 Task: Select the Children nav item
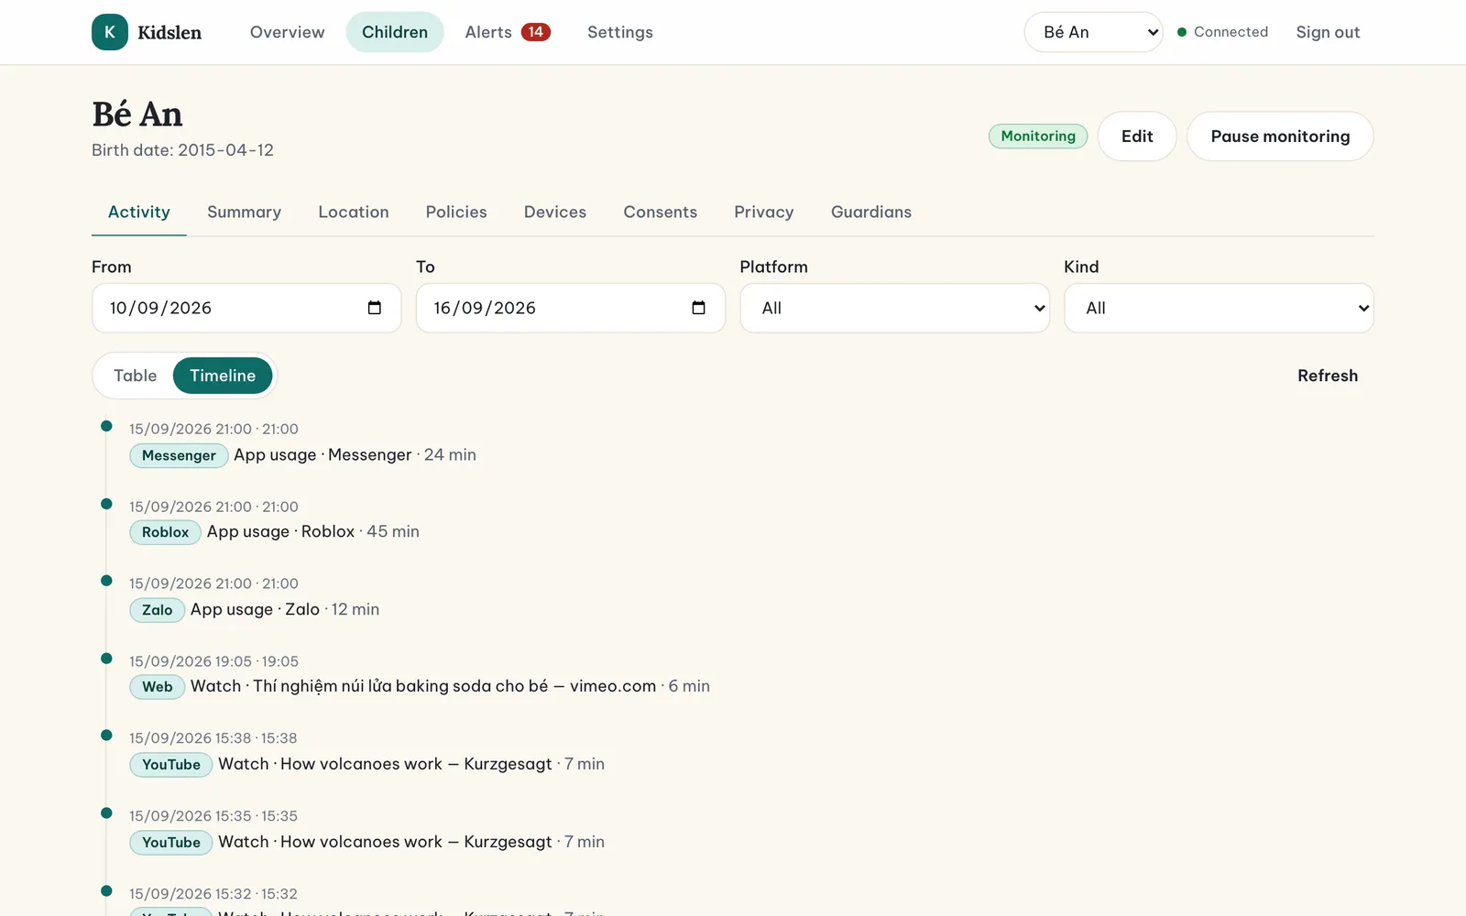click(395, 32)
